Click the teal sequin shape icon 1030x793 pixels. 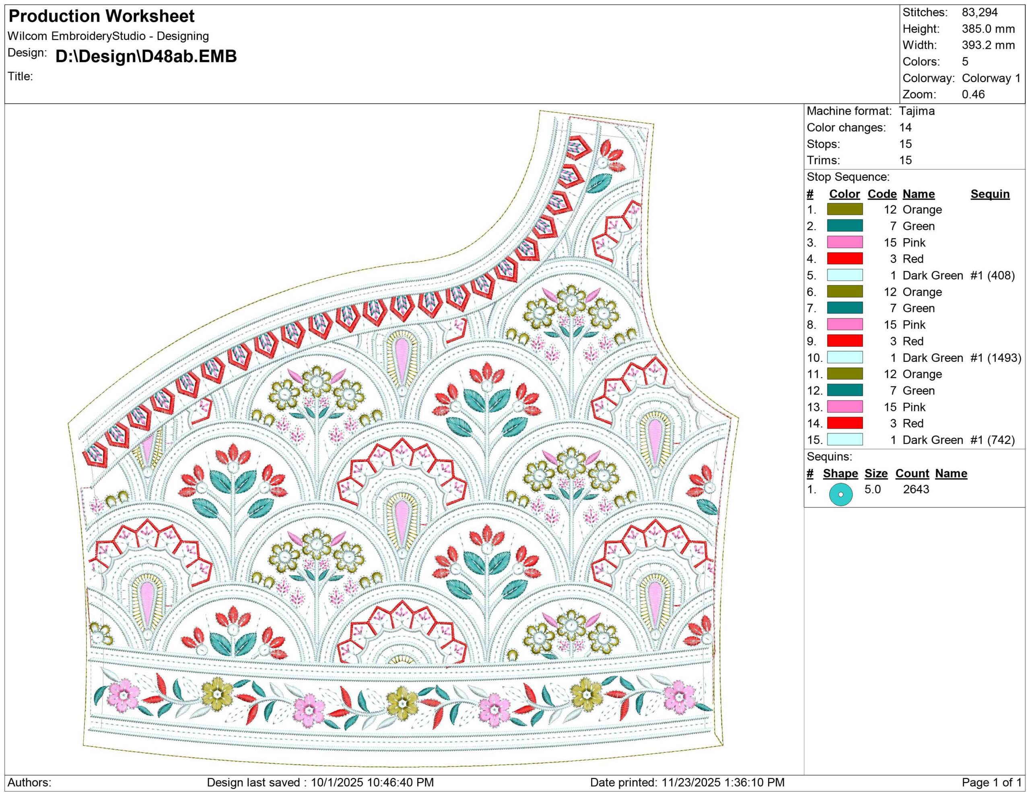(840, 494)
